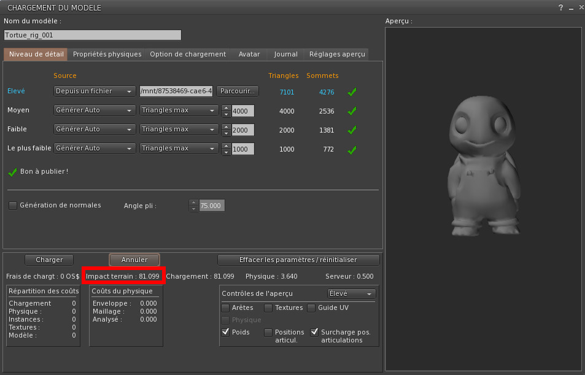The height and width of the screenshot is (375, 585).
Task: Enable the Génération de normales checkbox
Action: point(13,206)
